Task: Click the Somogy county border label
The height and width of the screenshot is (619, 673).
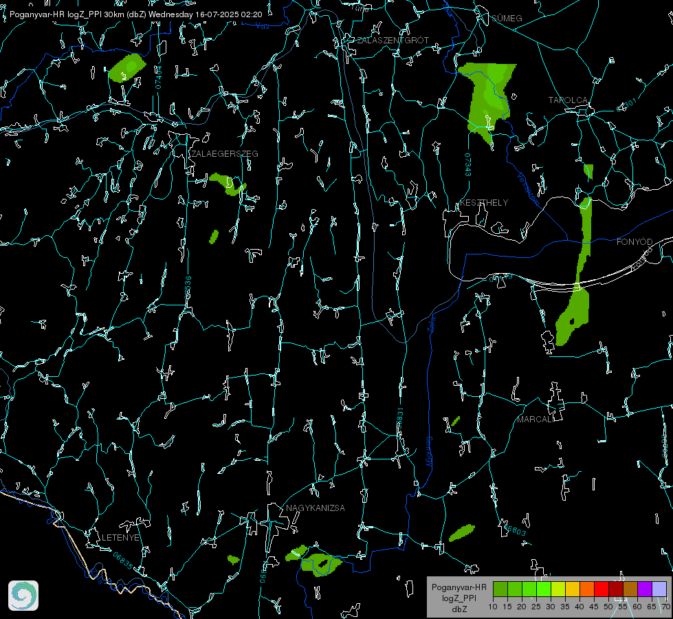Action: tap(429, 452)
